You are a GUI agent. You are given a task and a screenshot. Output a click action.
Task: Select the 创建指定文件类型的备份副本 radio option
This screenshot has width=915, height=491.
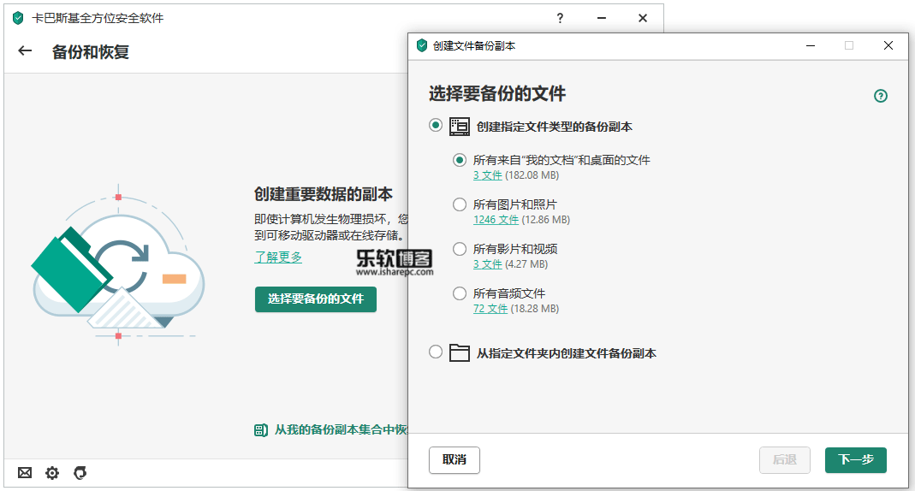tap(436, 126)
